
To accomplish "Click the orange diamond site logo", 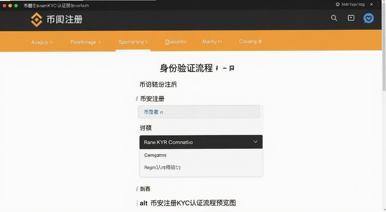I will point(37,19).
